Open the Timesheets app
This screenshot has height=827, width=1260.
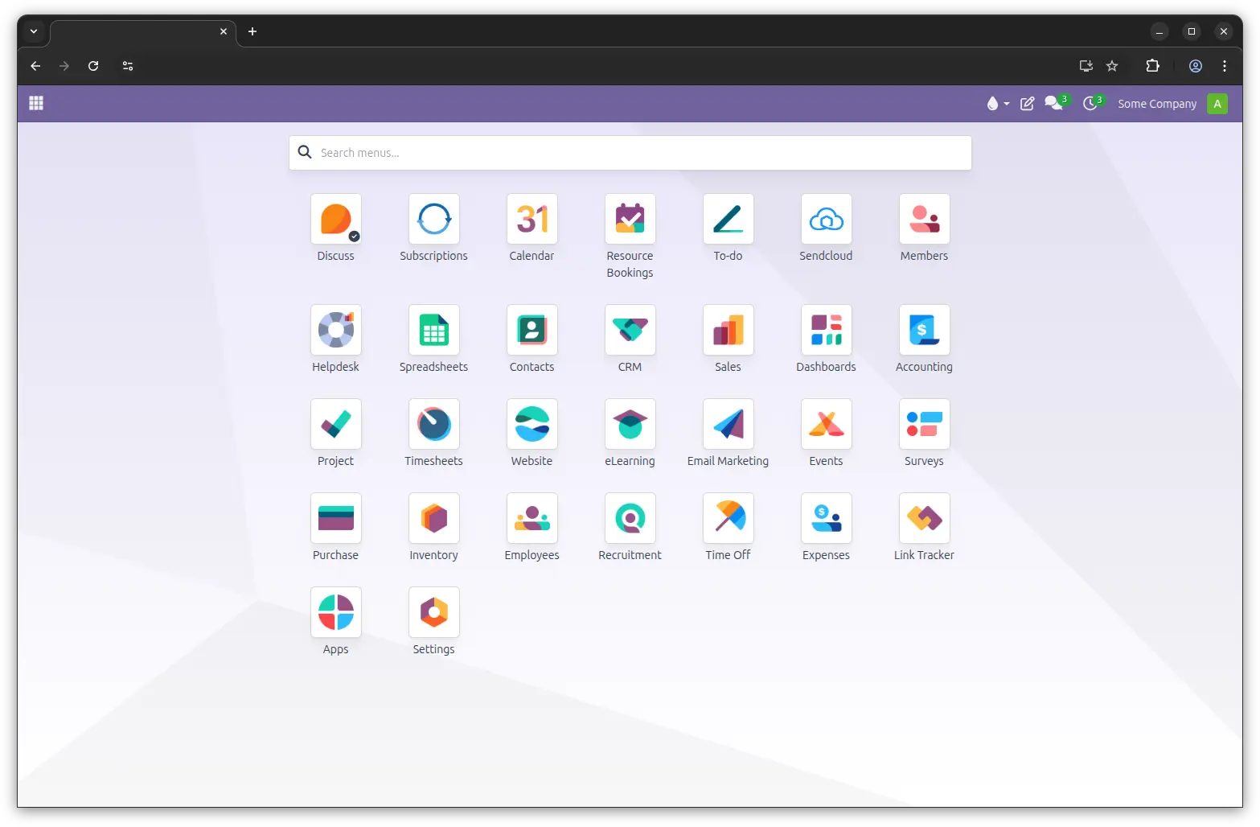433,425
